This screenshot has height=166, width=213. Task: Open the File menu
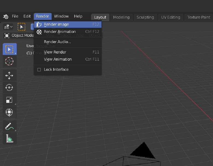coord(15,16)
